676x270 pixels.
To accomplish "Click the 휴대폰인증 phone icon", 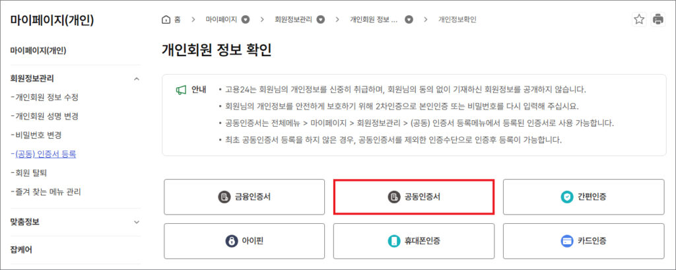I will pyautogui.click(x=393, y=241).
